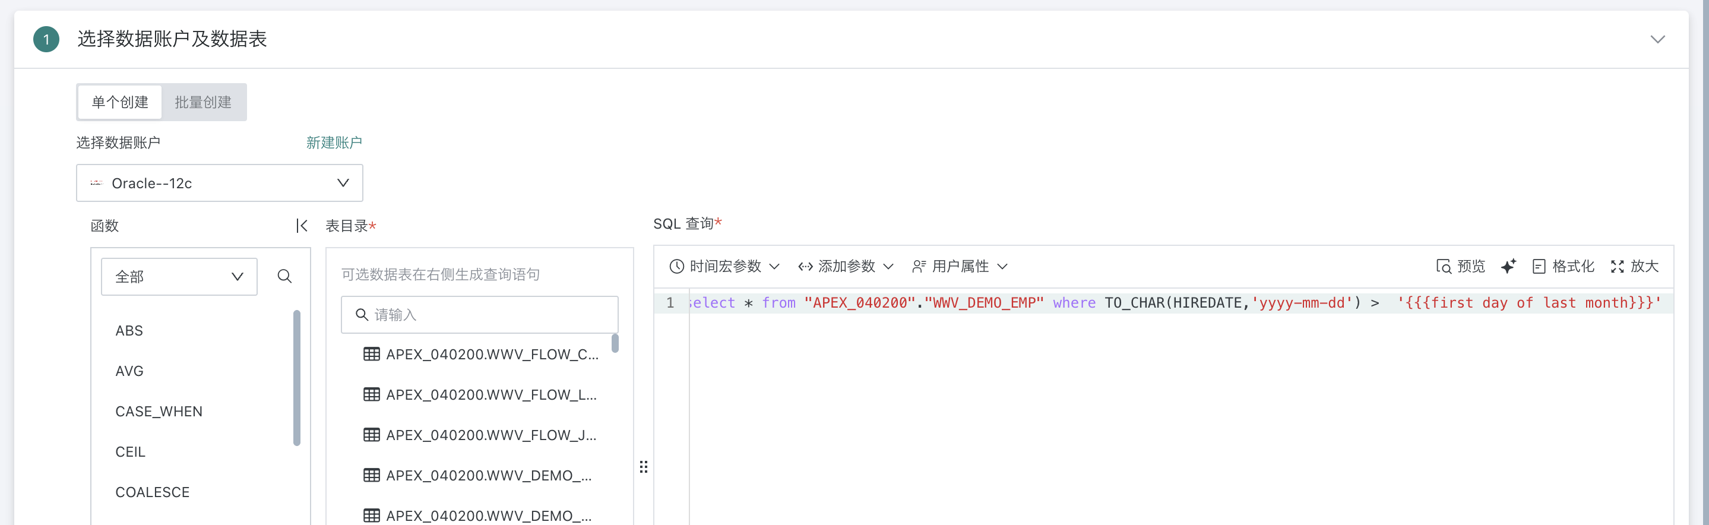1709x525 pixels.
Task: Click the function list scrollbar
Action: click(x=296, y=378)
